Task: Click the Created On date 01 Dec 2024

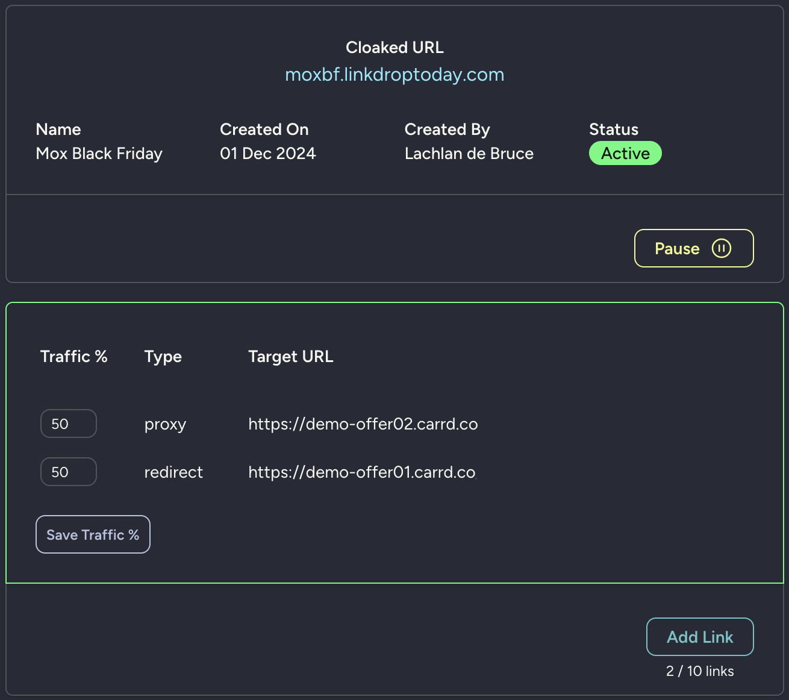Action: (267, 153)
